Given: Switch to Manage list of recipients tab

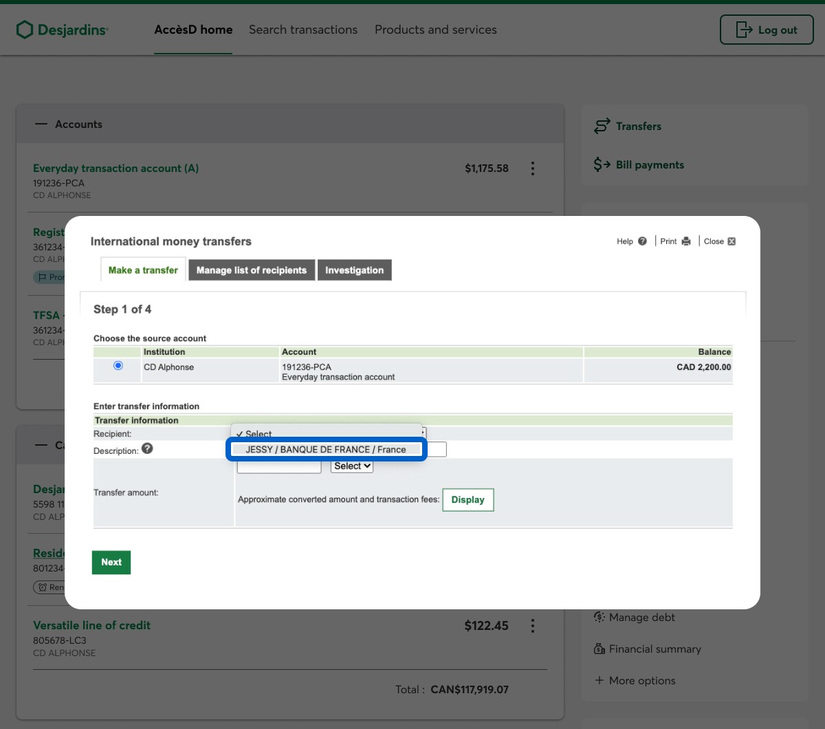Looking at the screenshot, I should tap(252, 270).
